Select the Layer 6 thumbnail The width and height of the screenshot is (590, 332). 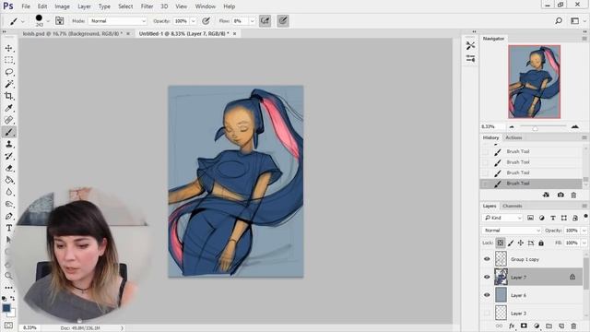click(501, 295)
